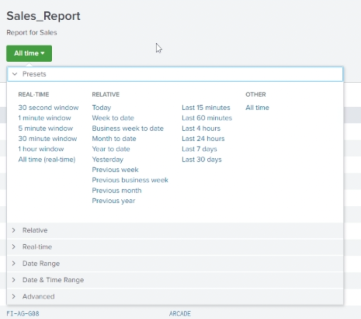Viewport: 361px width, 319px height.
Task: Click the Report for Sales description
Action: point(31,33)
